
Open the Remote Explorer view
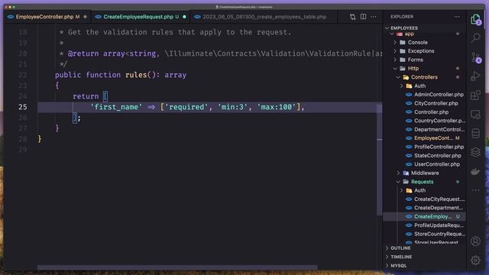point(475,115)
